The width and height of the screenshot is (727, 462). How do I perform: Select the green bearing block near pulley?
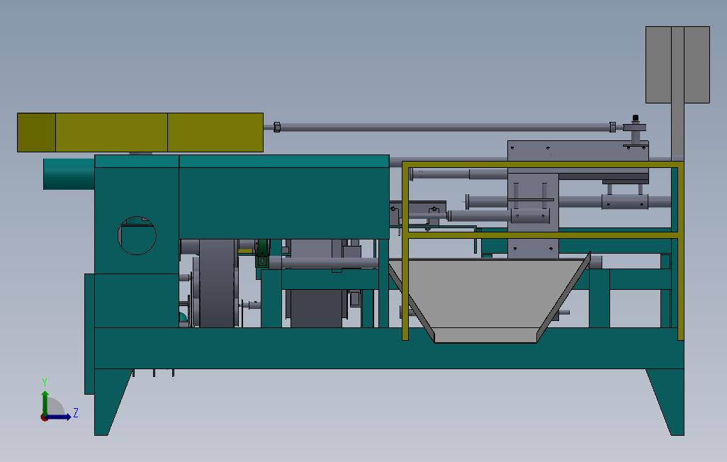[262, 254]
